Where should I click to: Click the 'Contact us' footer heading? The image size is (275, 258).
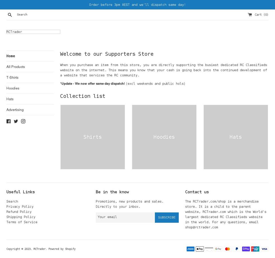(x=197, y=192)
